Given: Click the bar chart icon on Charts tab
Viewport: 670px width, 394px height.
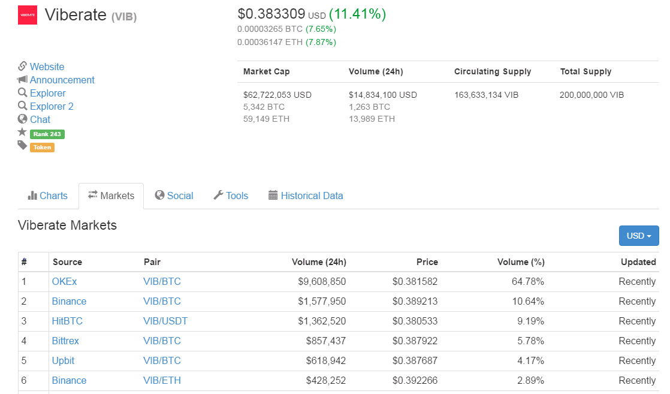Looking at the screenshot, I should click(32, 196).
